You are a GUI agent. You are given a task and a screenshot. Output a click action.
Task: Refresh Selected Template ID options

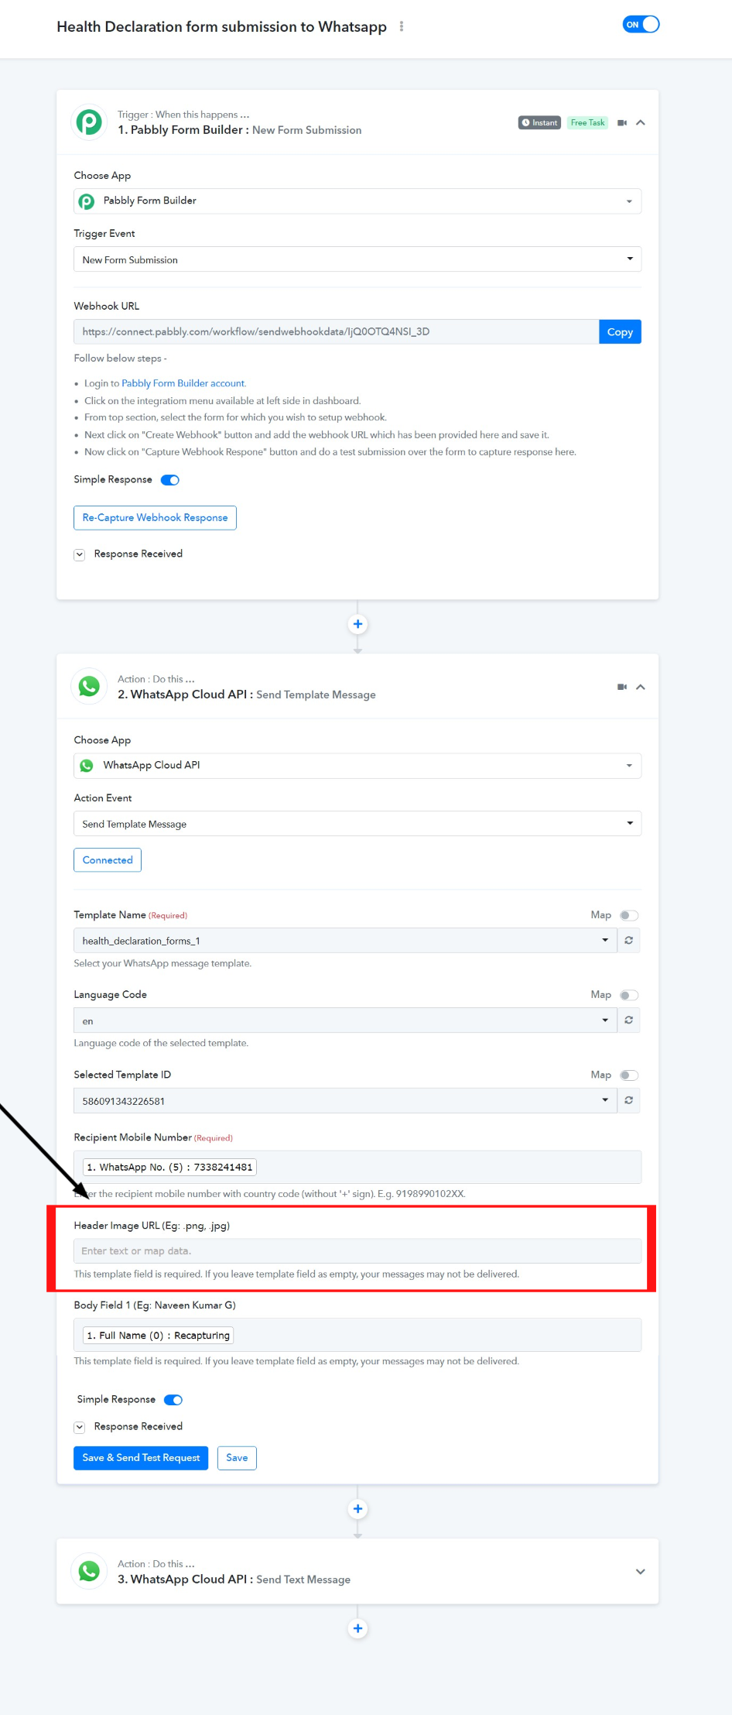point(629,1101)
